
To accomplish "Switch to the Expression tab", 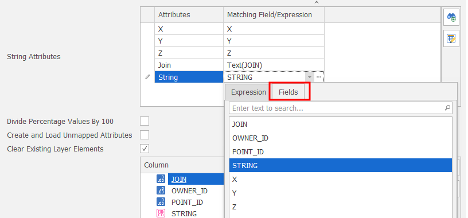I will (x=248, y=92).
